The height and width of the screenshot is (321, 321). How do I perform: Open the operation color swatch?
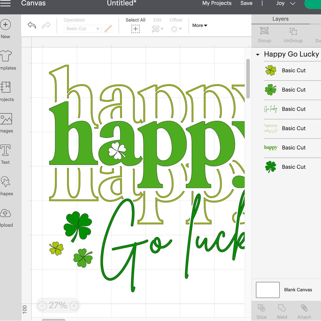[108, 29]
